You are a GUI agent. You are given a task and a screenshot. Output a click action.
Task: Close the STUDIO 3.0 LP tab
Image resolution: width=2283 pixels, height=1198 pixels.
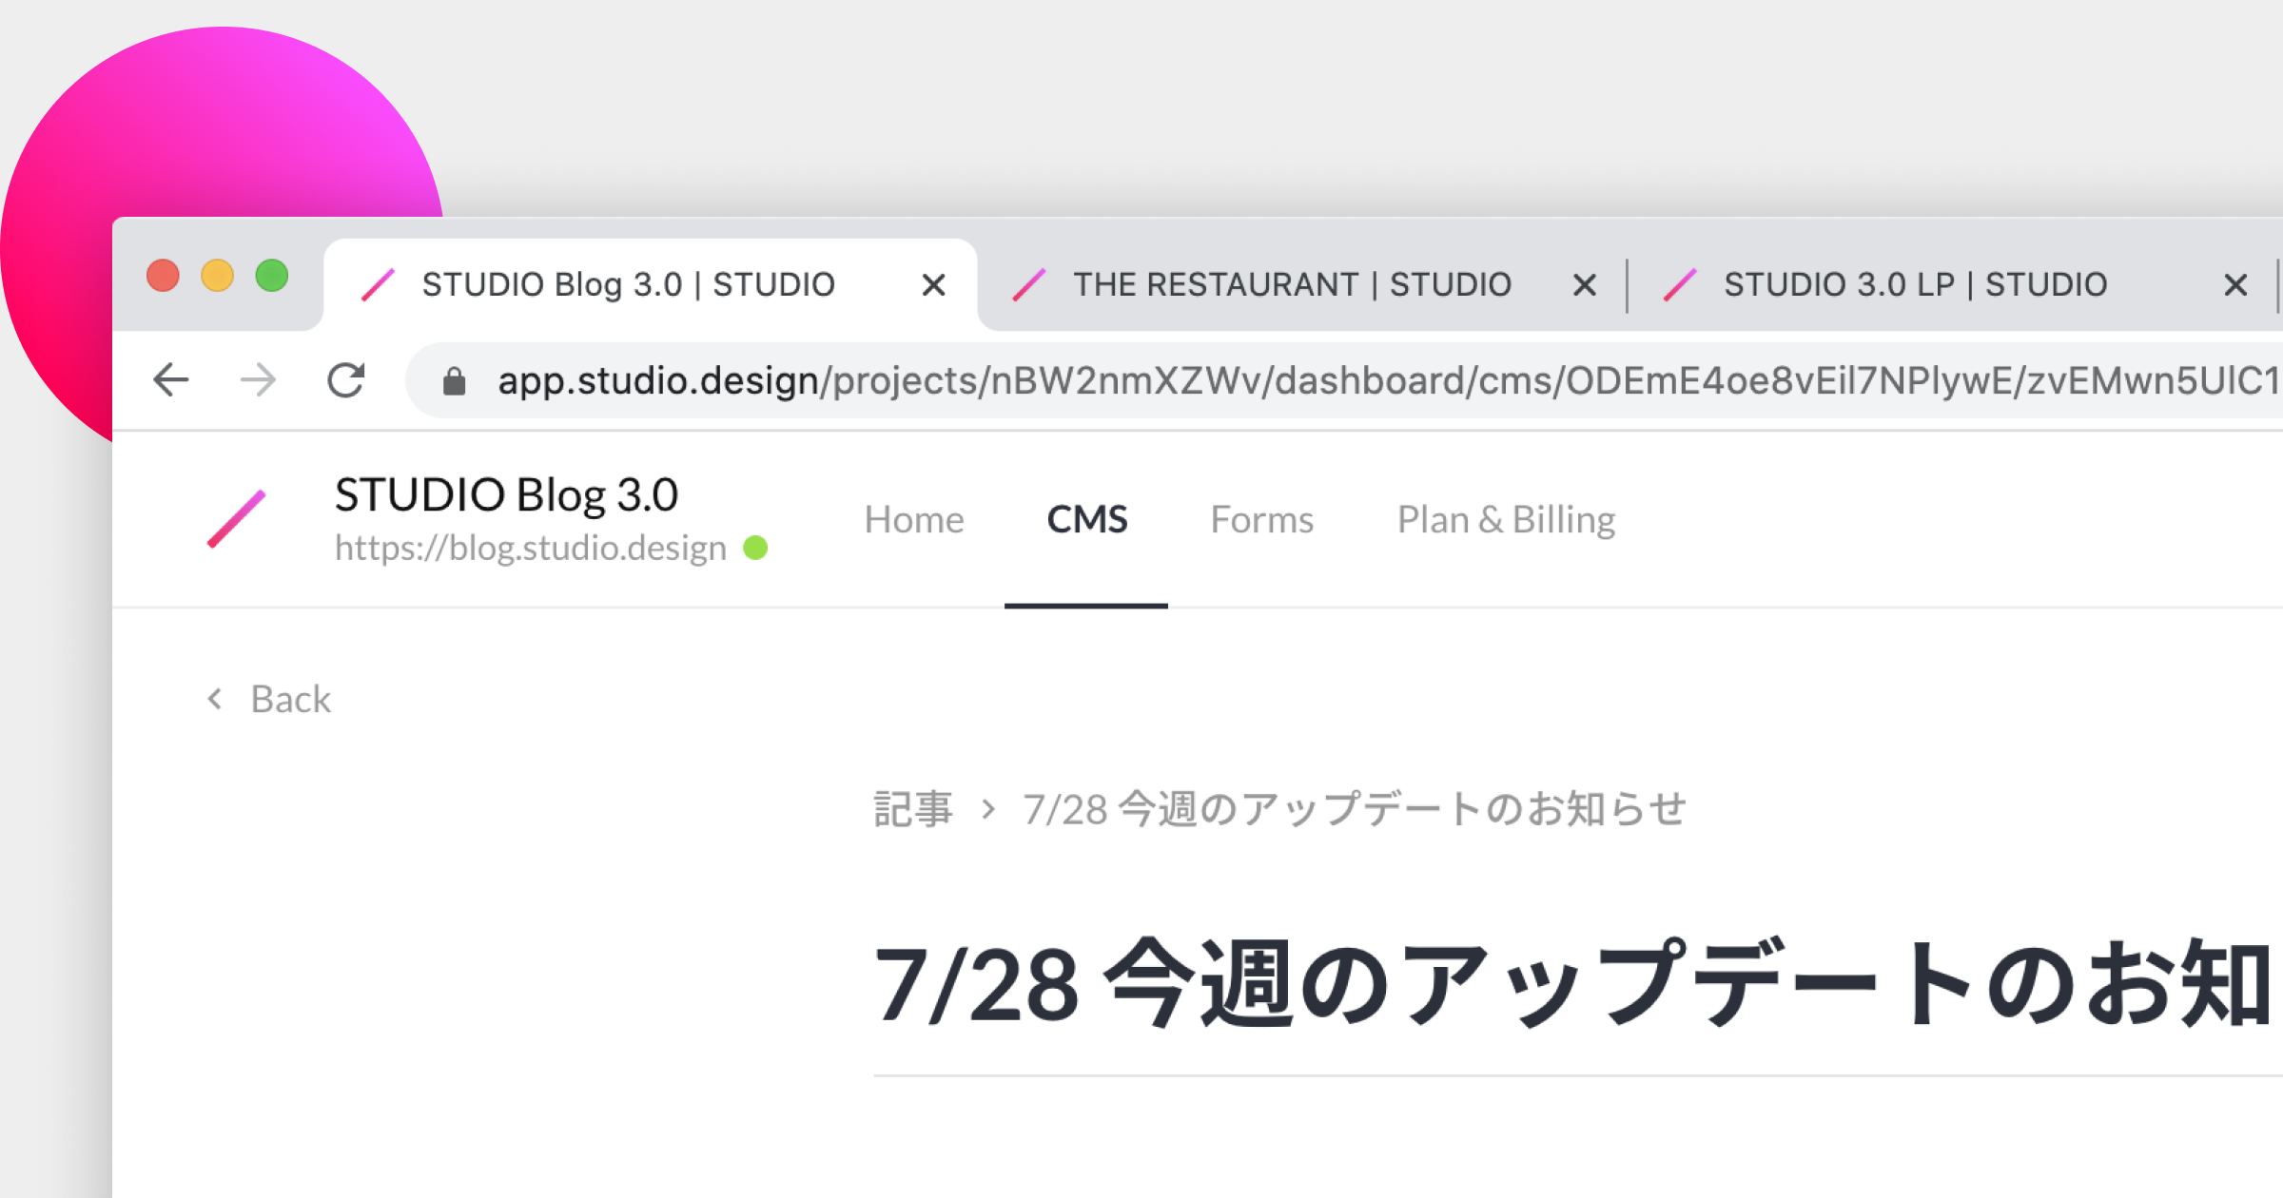(x=2235, y=284)
